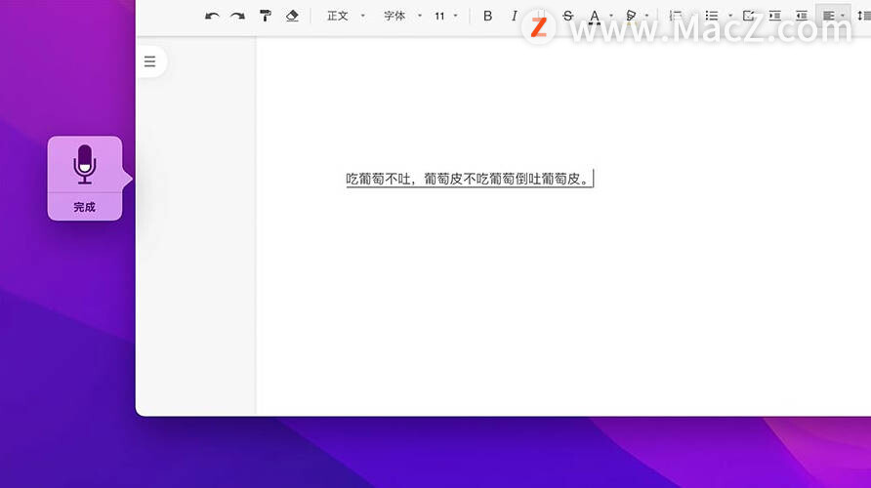Insert a numbered list
This screenshot has width=871, height=488.
(x=676, y=16)
